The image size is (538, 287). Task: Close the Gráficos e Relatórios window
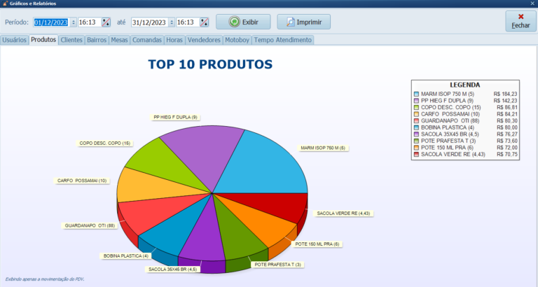coord(532,3)
